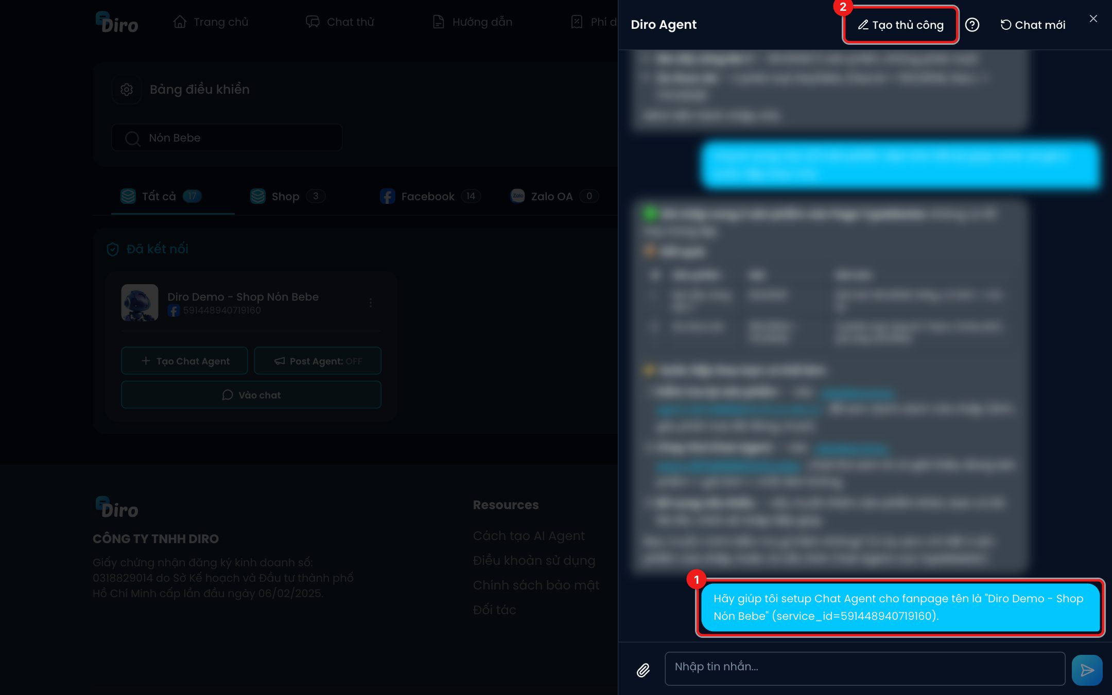Click the Đã kết nối shield icon

[113, 249]
